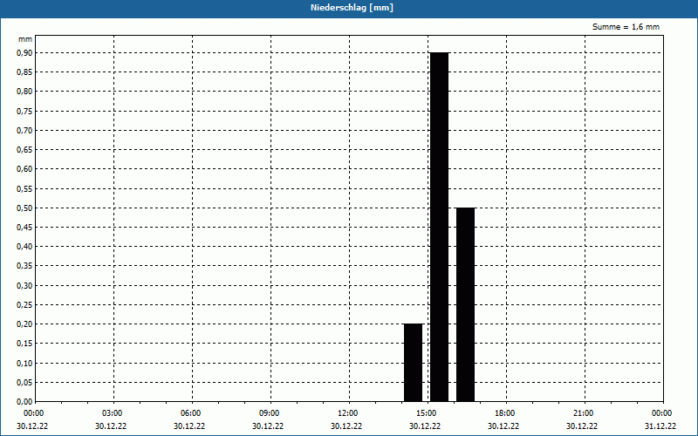Click the 15:00 time label on the x-axis

pos(427,413)
